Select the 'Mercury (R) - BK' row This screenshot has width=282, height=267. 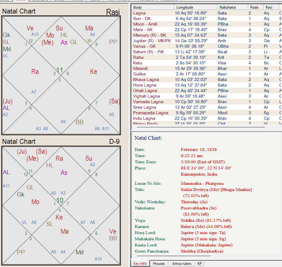tap(207, 35)
